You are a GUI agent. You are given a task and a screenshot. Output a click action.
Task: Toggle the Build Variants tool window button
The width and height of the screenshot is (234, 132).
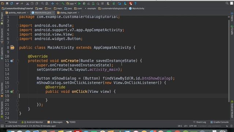pos(2,110)
